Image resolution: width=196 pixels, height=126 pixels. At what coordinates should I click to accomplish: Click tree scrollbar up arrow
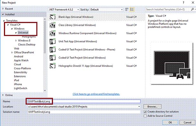tap(45, 19)
